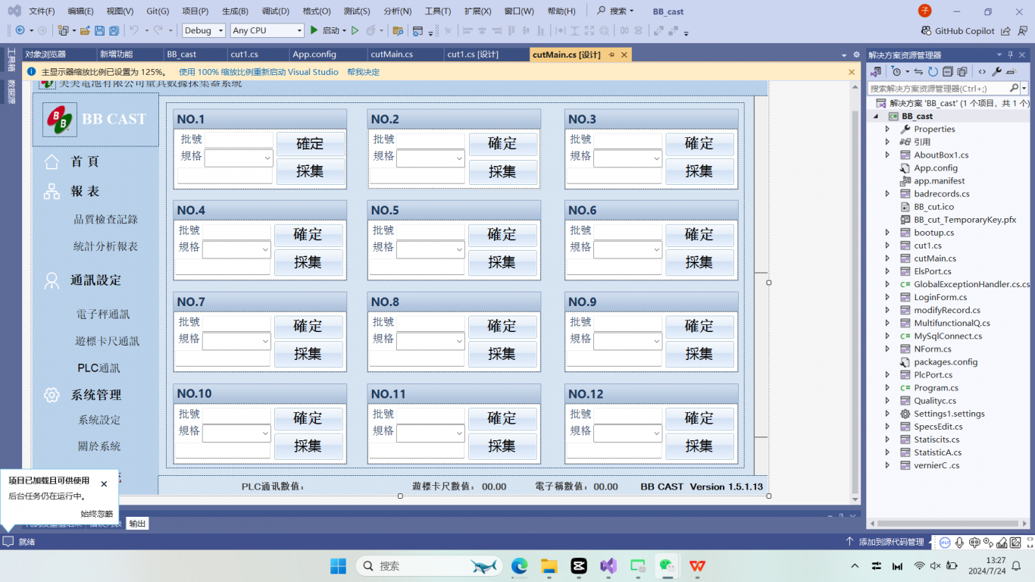Click restart Visual Studio at 100% scaling link
1035x582 pixels.
pos(258,72)
